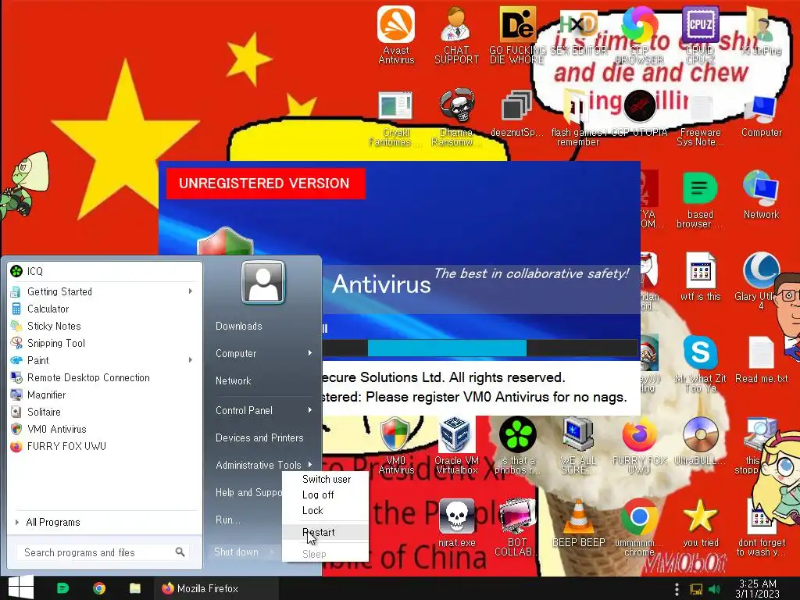Launch Solitaire from Start menu
This screenshot has height=600, width=800.
point(102,412)
